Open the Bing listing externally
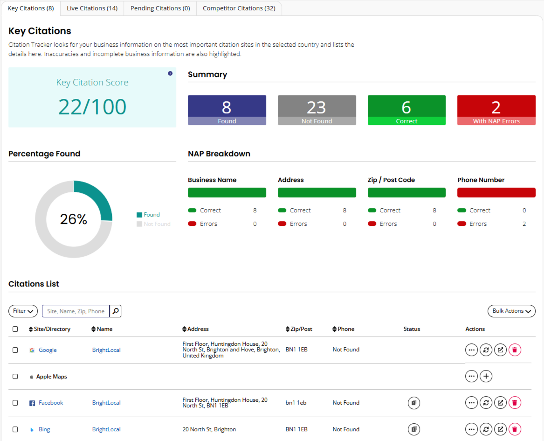This screenshot has width=544, height=441. tap(500, 429)
